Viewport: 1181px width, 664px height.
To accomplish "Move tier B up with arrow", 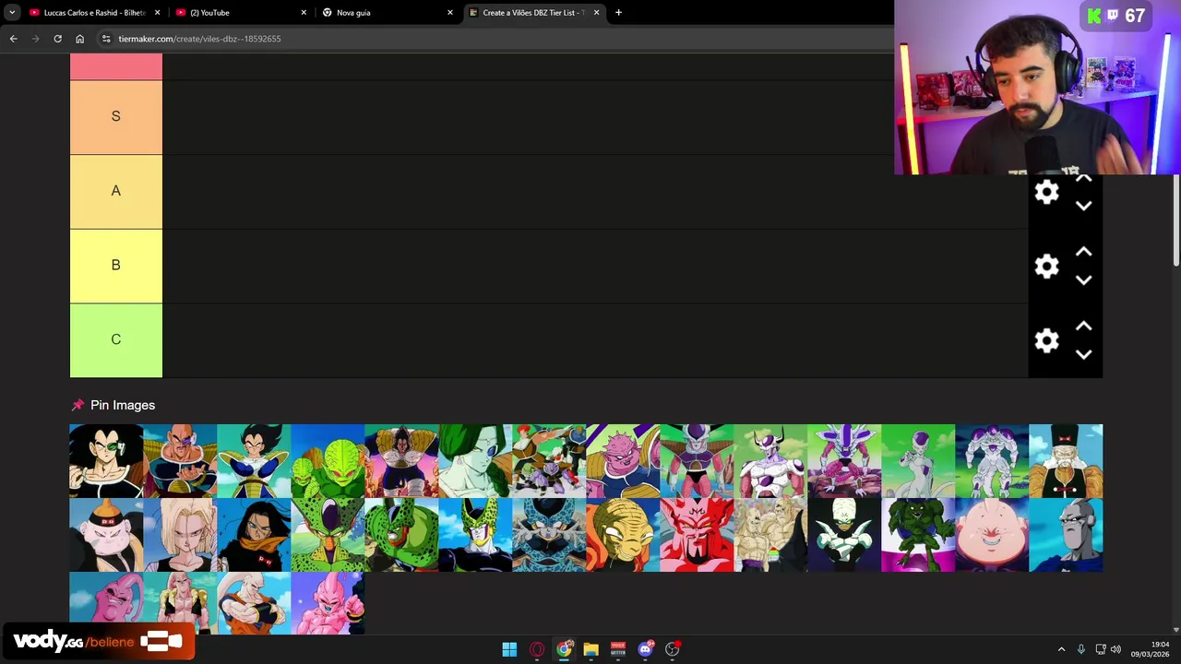I will click(1084, 252).
